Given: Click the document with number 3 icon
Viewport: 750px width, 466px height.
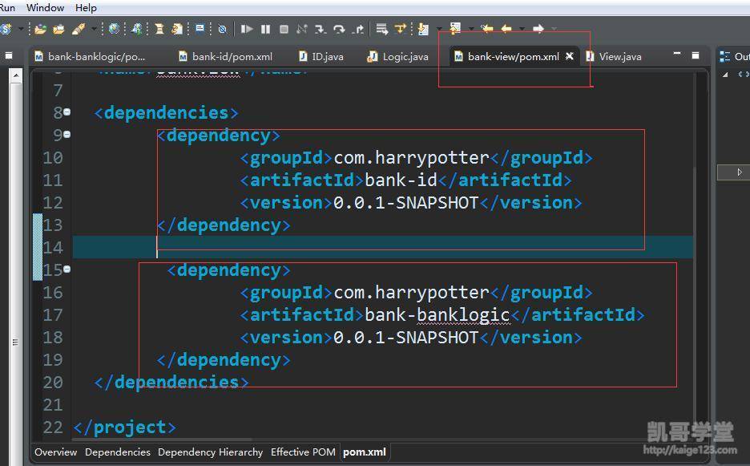Looking at the screenshot, I should [177, 29].
